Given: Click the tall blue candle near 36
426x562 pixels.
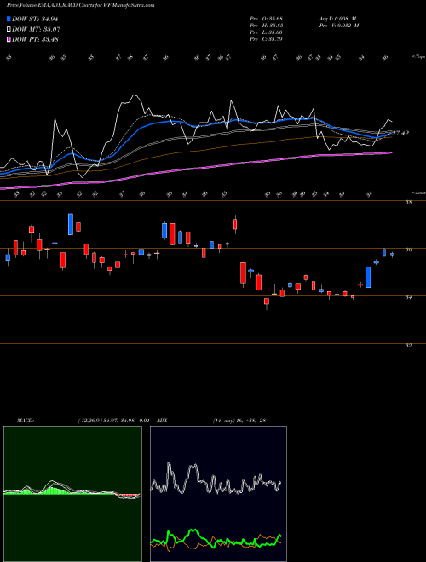Looking at the screenshot, I should click(71, 224).
